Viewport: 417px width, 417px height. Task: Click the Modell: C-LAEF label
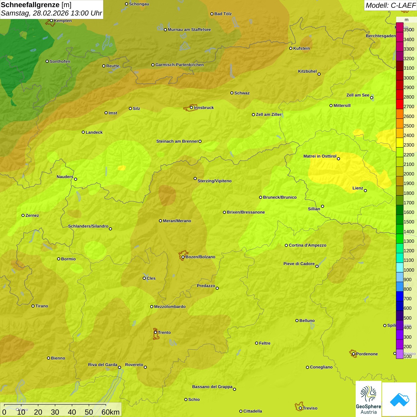coord(390,5)
